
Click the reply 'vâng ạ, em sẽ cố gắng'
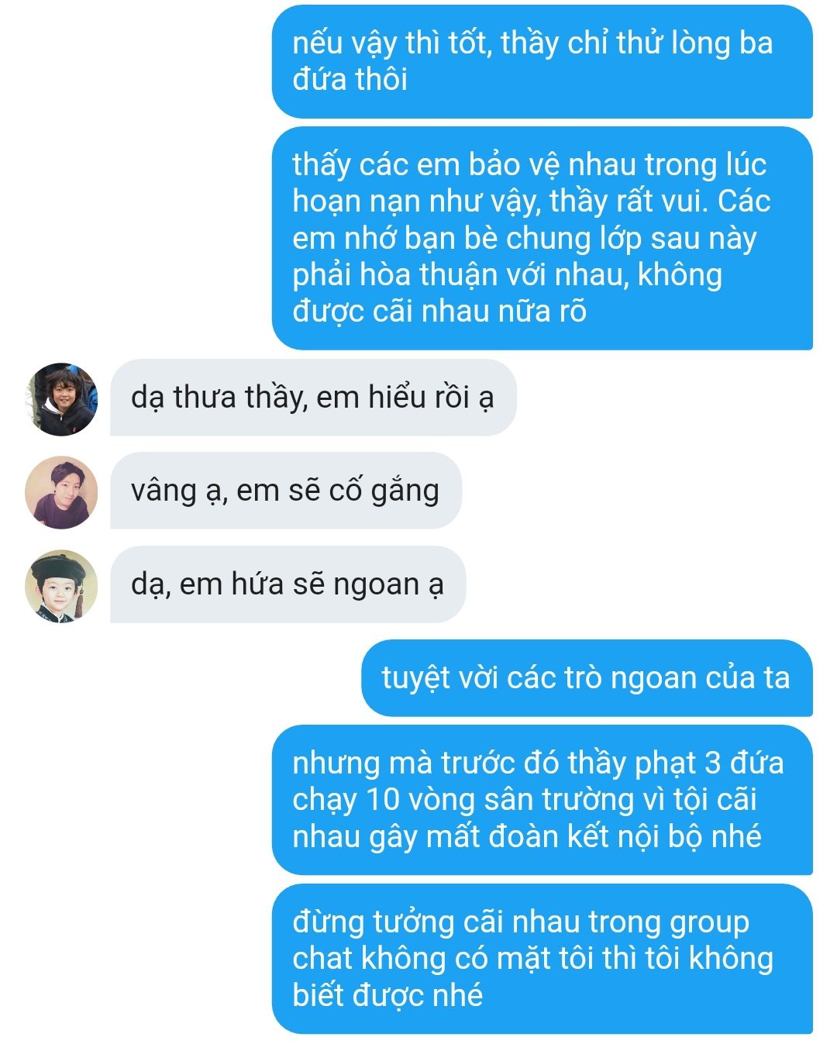tap(286, 491)
